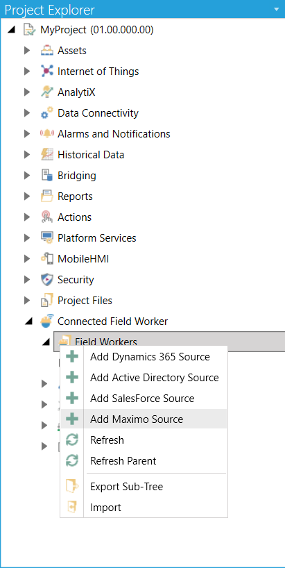Click the Connected Field Worker icon

click(47, 321)
